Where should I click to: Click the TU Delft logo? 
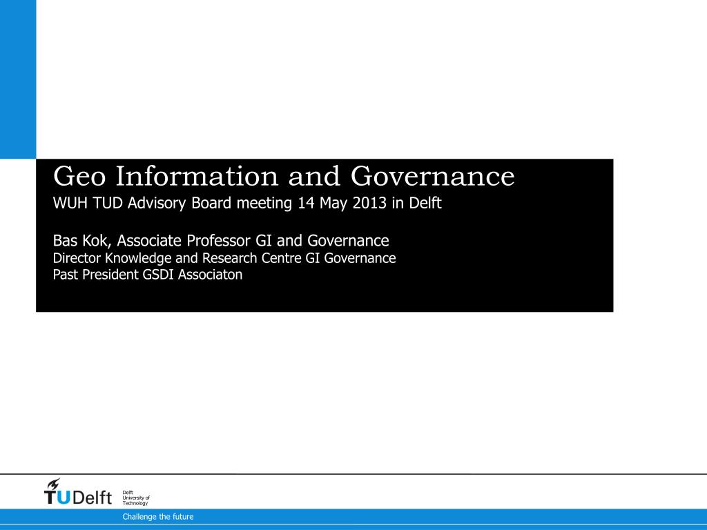[x=77, y=491]
